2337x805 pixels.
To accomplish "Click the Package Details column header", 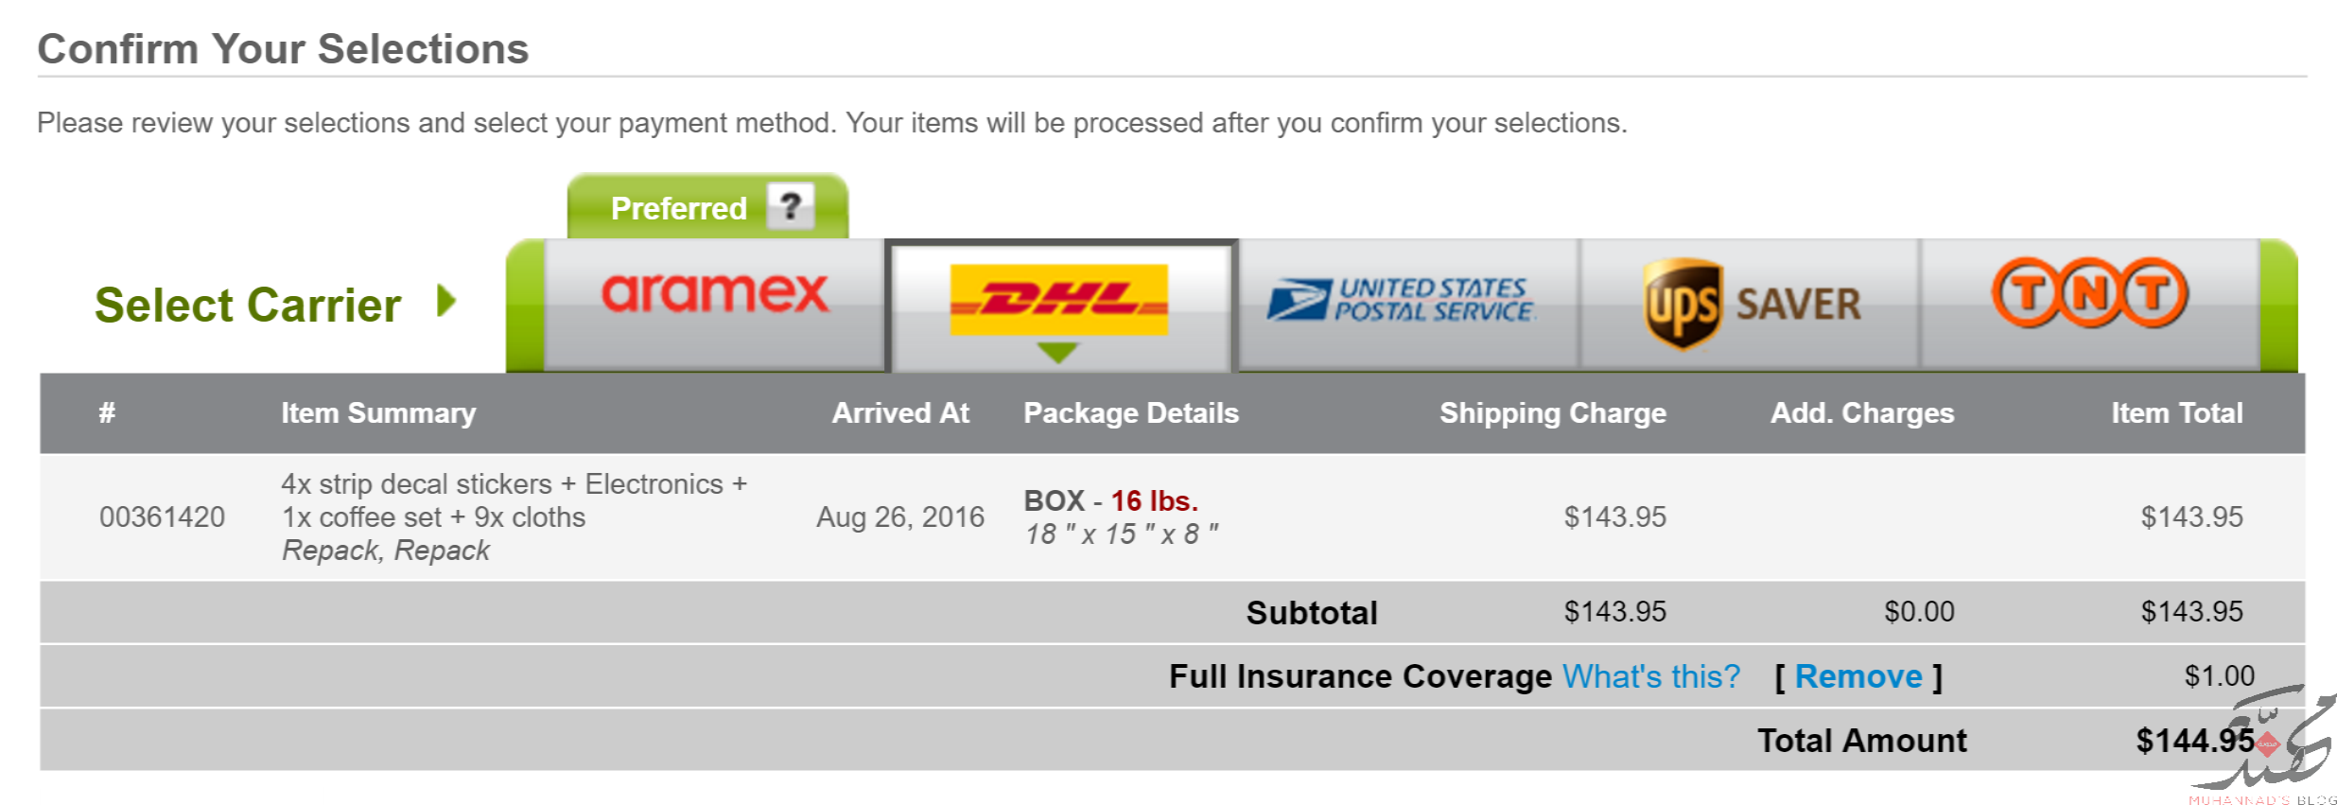I will point(1131,413).
